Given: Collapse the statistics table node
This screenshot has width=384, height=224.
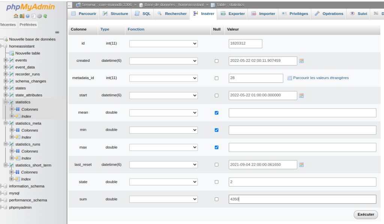Looking at the screenshot, I should click(5, 102).
